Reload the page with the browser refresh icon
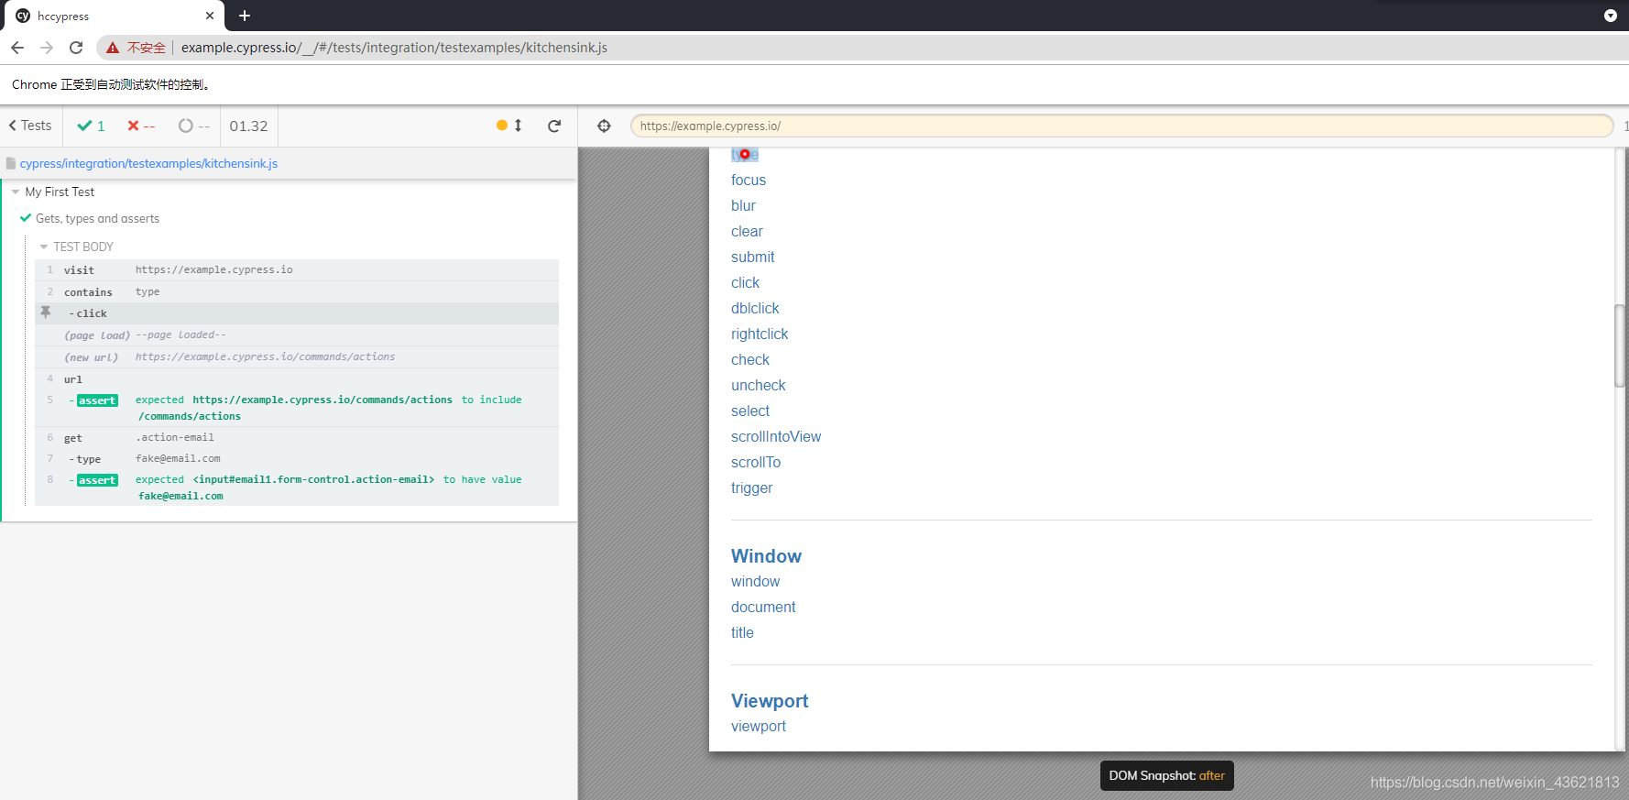 (x=76, y=48)
